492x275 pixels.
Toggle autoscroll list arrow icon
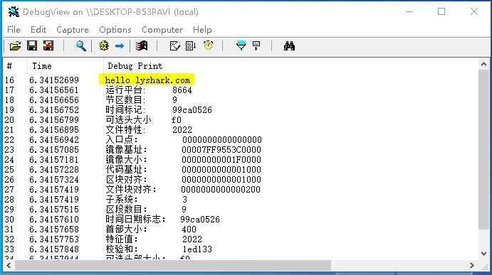coord(191,46)
